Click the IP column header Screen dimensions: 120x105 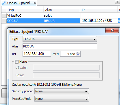99,10
